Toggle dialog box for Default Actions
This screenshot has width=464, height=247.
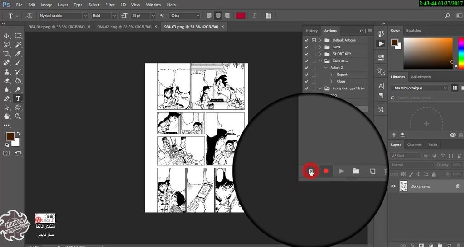314,40
